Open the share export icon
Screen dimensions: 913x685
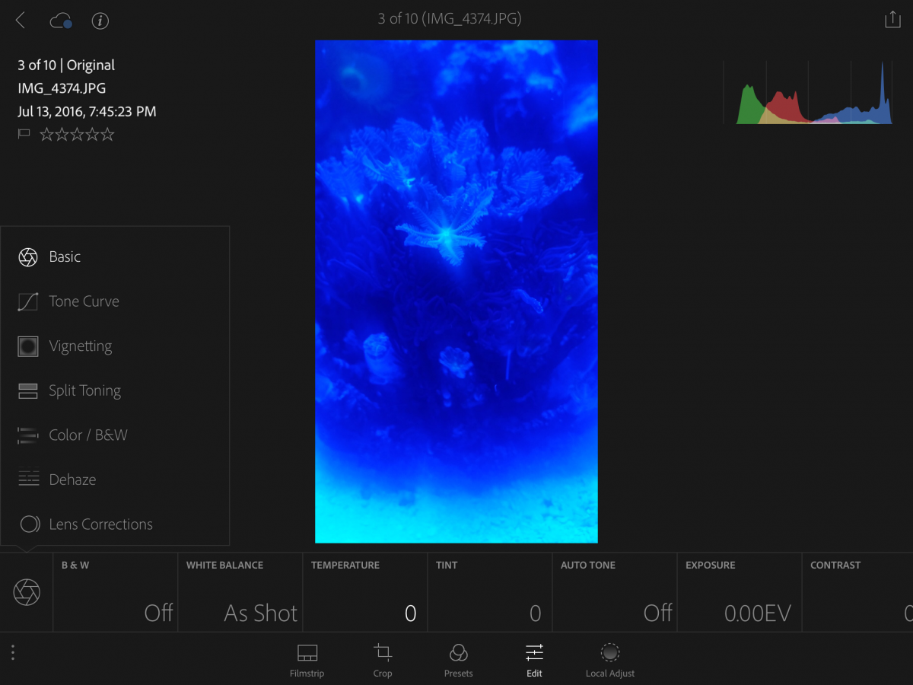click(892, 20)
